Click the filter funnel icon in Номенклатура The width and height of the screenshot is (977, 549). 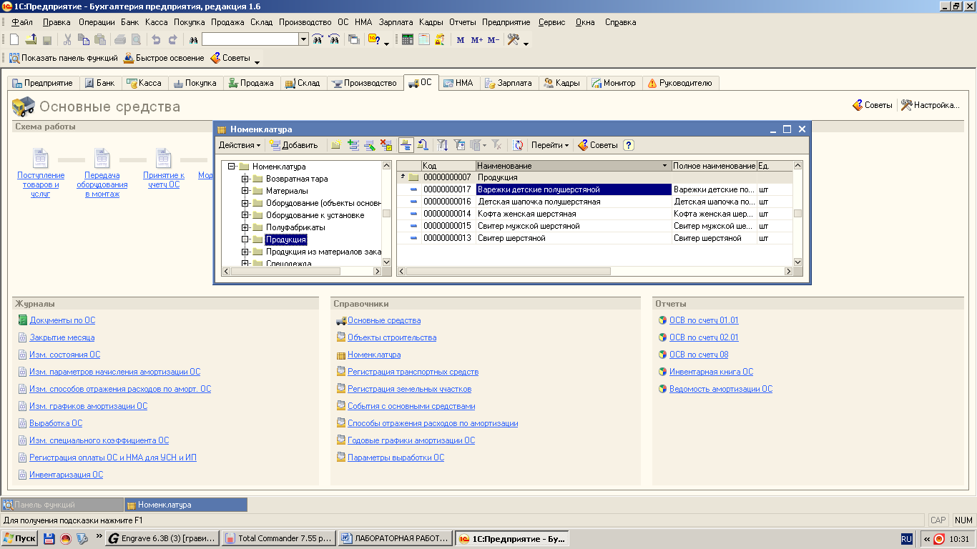[x=443, y=145]
